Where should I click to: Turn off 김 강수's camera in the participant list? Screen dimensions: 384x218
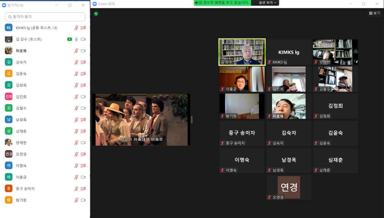pyautogui.click(x=83, y=39)
